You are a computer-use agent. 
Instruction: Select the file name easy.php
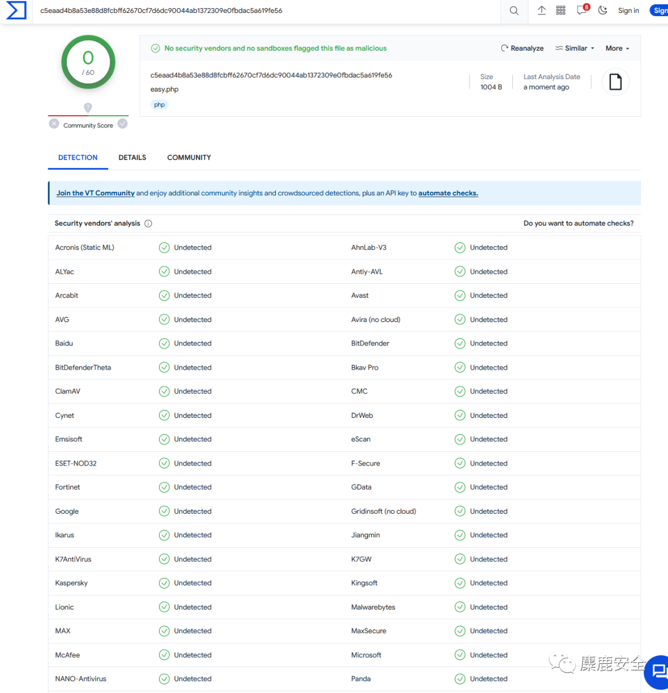pyautogui.click(x=165, y=89)
